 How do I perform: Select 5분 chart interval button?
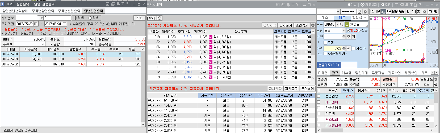coord(389,12)
